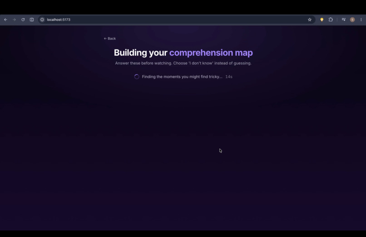Open the side panel icon in toolbar
This screenshot has height=237, width=366.
click(x=32, y=20)
